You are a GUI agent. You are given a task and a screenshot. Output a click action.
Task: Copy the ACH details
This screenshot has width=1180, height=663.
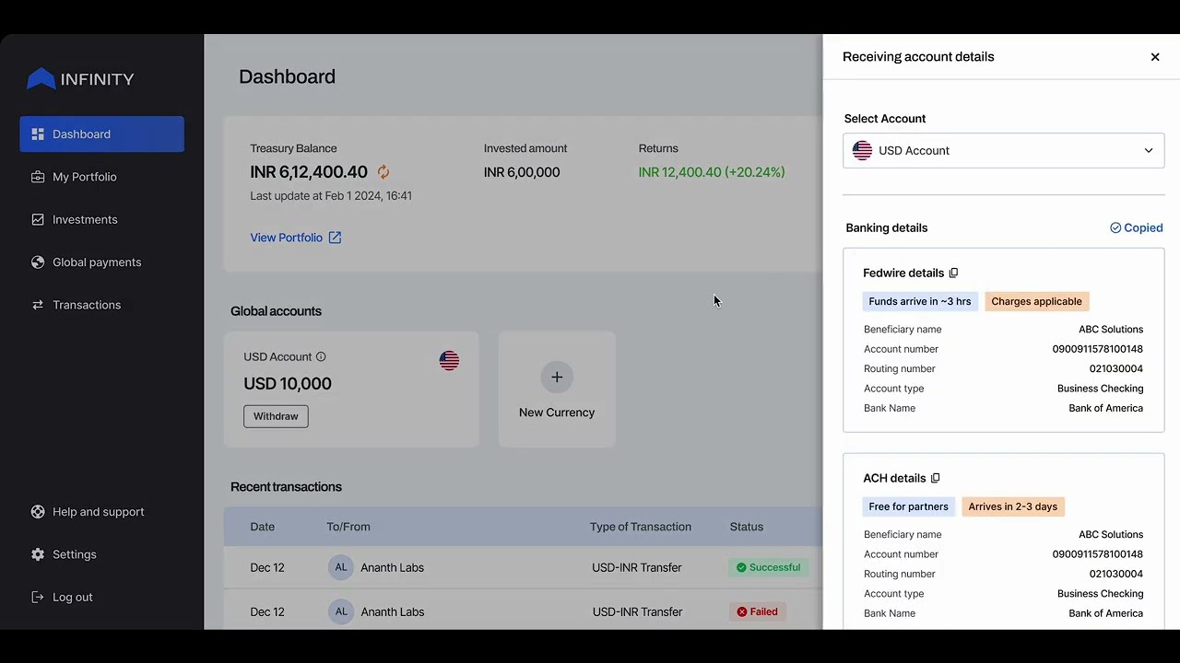[936, 478]
